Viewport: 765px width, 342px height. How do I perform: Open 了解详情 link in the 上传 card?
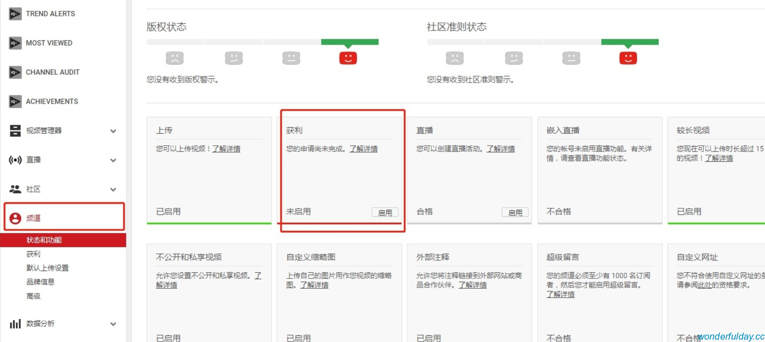(x=226, y=149)
